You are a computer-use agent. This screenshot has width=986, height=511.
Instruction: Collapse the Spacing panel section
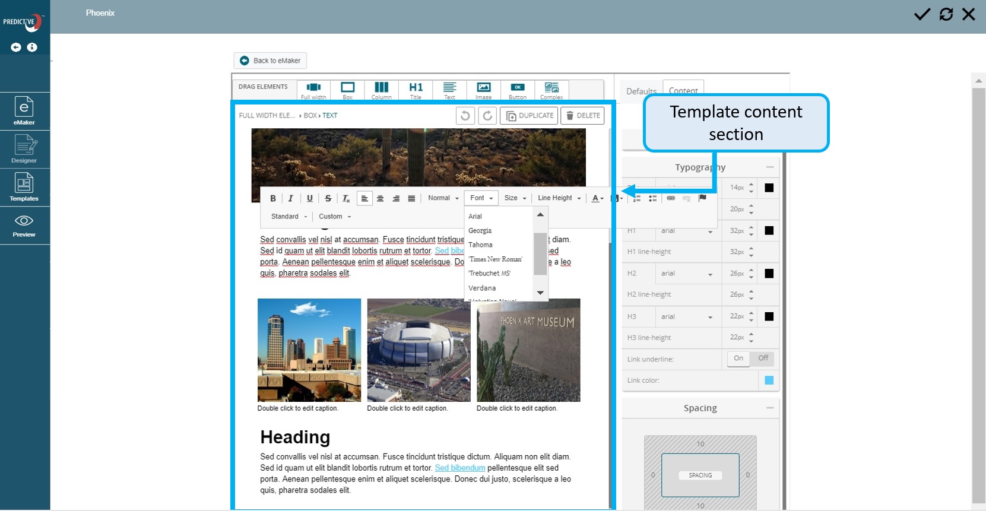[770, 408]
